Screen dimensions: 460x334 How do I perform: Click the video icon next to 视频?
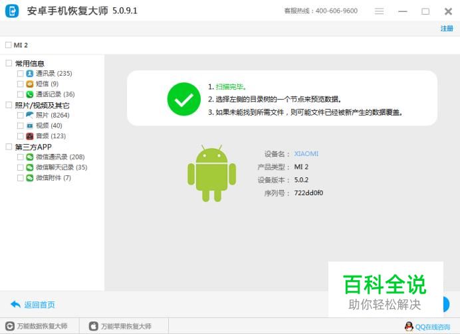pos(30,125)
